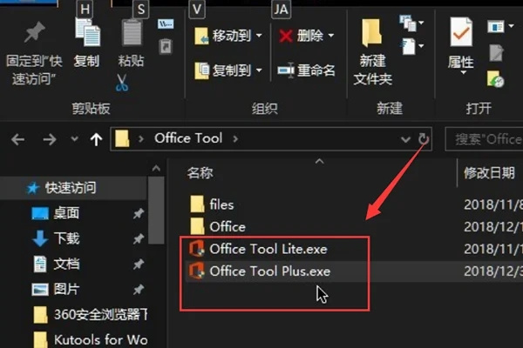Create a New folder (新建文件夹)
The image size is (523, 348).
coord(372,52)
